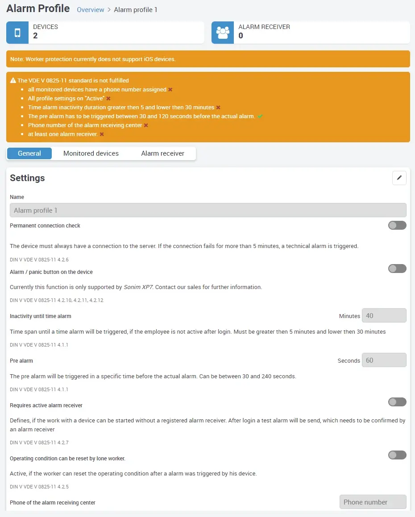The width and height of the screenshot is (415, 517).
Task: Open the Settings edit pencil icon
Action: [x=399, y=178]
